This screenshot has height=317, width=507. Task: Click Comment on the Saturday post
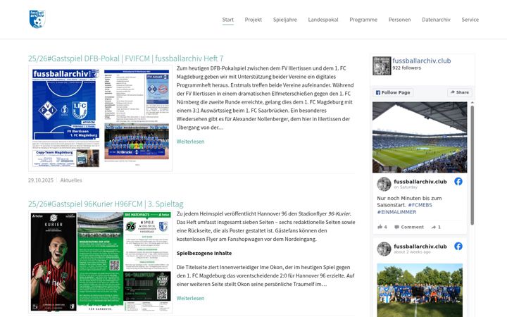tap(409, 227)
